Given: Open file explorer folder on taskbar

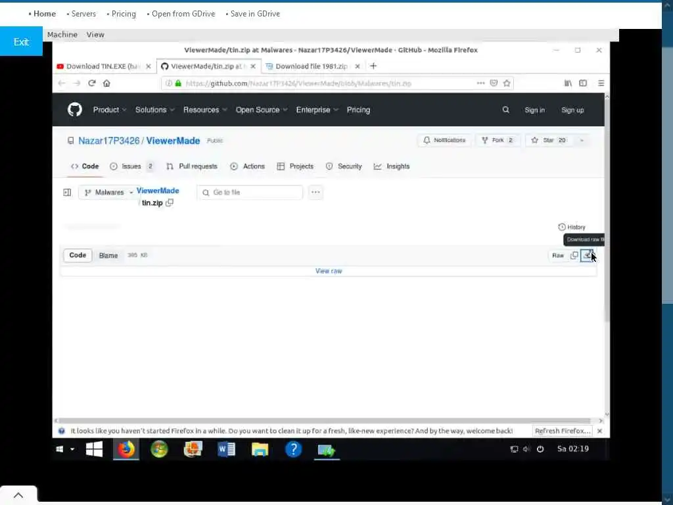Looking at the screenshot, I should pos(260,449).
